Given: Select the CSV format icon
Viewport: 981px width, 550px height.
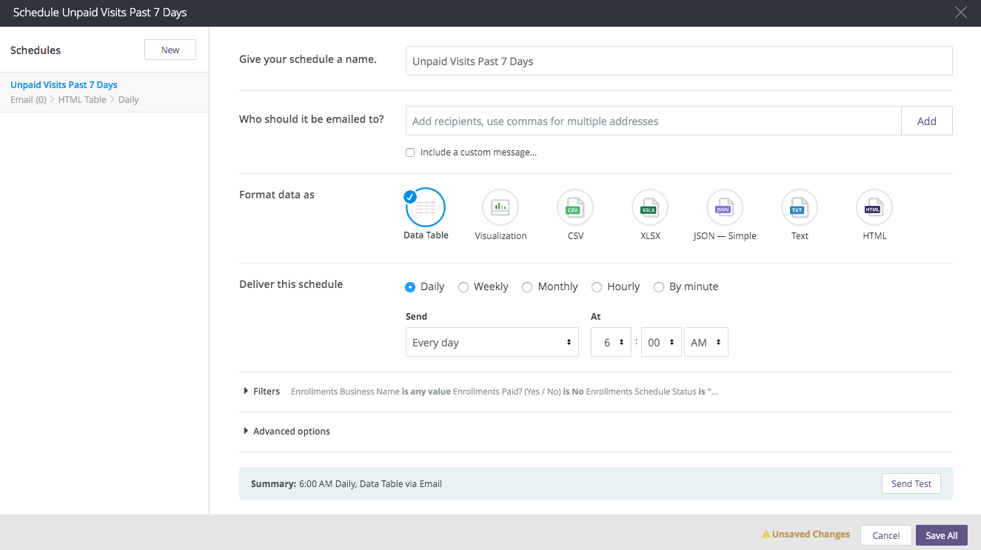Looking at the screenshot, I should pyautogui.click(x=575, y=208).
